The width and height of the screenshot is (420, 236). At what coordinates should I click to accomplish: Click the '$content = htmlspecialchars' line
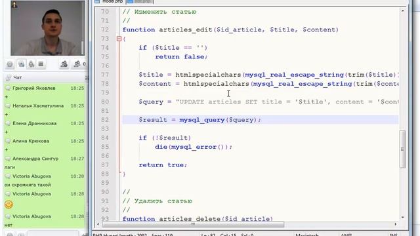268,84
